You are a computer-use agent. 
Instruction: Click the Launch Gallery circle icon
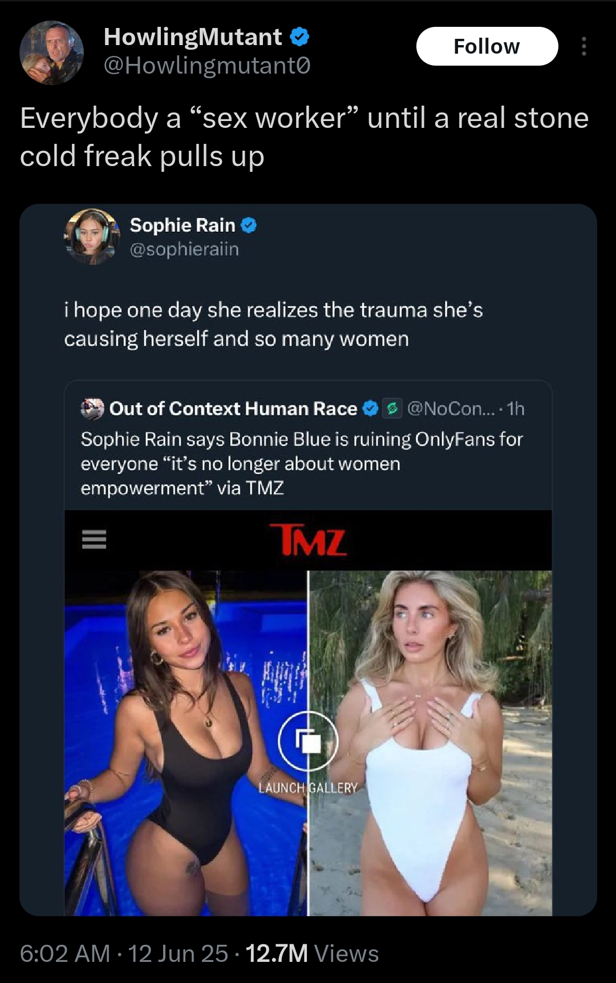tap(308, 741)
